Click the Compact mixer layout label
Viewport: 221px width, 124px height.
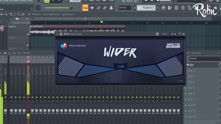26,53
